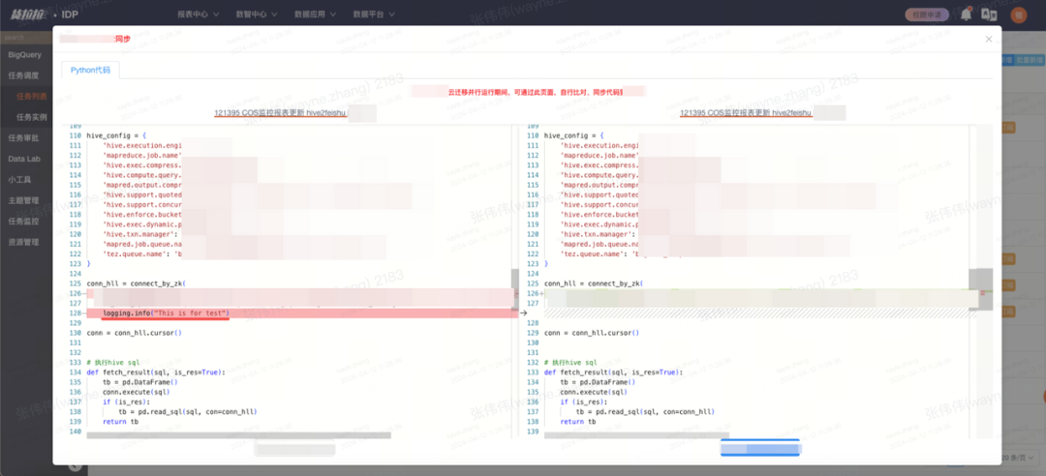
Task: Close the sync dialog with X
Action: [x=988, y=39]
